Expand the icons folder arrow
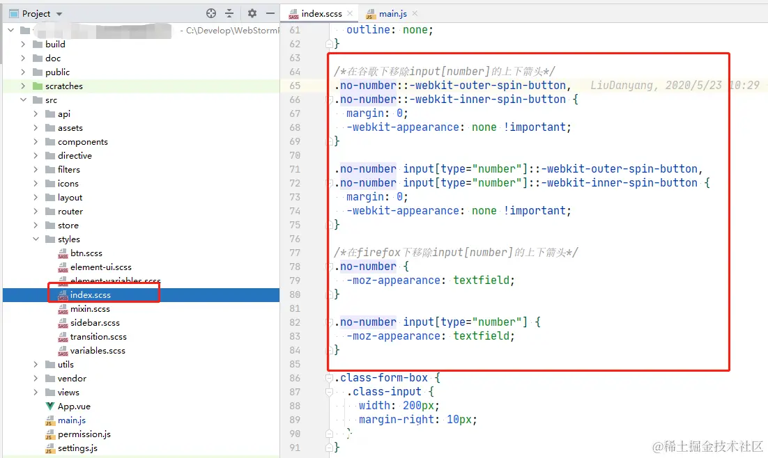 click(x=36, y=184)
